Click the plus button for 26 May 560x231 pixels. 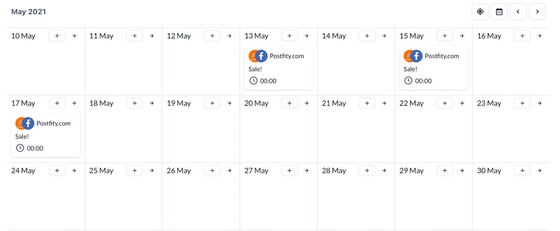click(212, 171)
